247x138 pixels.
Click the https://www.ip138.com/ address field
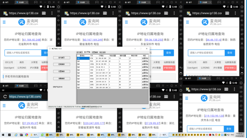click(x=25, y=97)
